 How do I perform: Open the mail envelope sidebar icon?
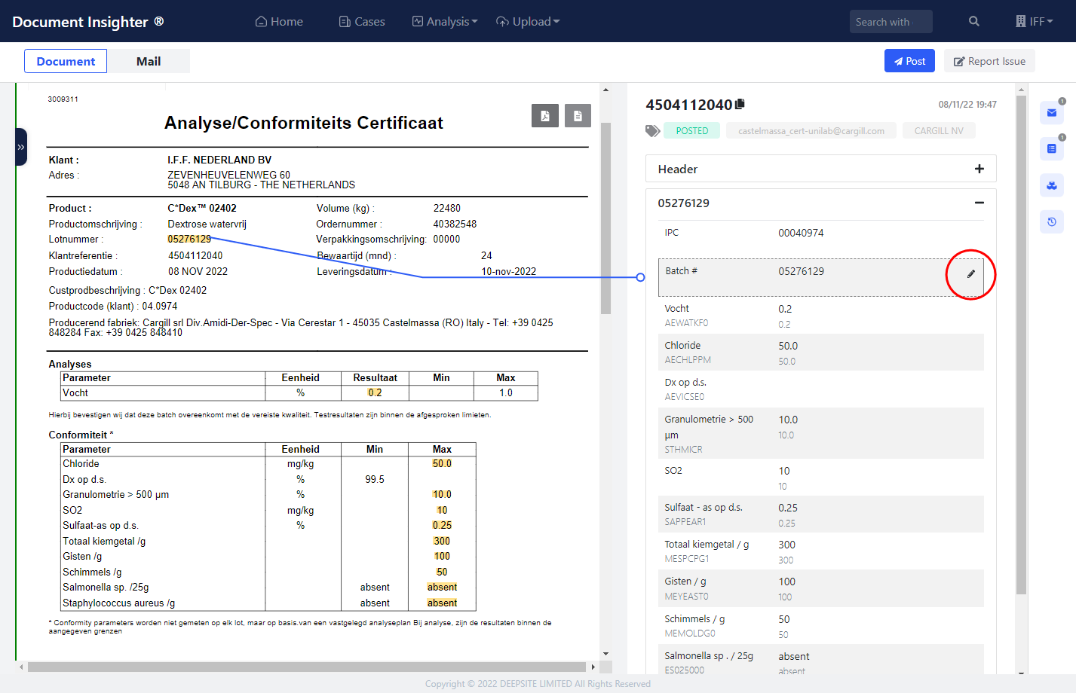coord(1052,113)
